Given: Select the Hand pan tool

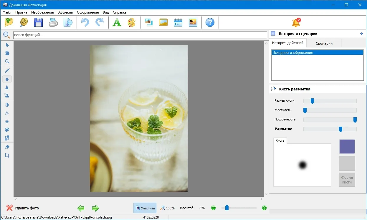Looking at the screenshot, I should pos(7,53).
